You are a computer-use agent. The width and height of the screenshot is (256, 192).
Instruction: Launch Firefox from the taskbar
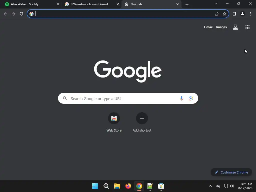tap(128, 186)
